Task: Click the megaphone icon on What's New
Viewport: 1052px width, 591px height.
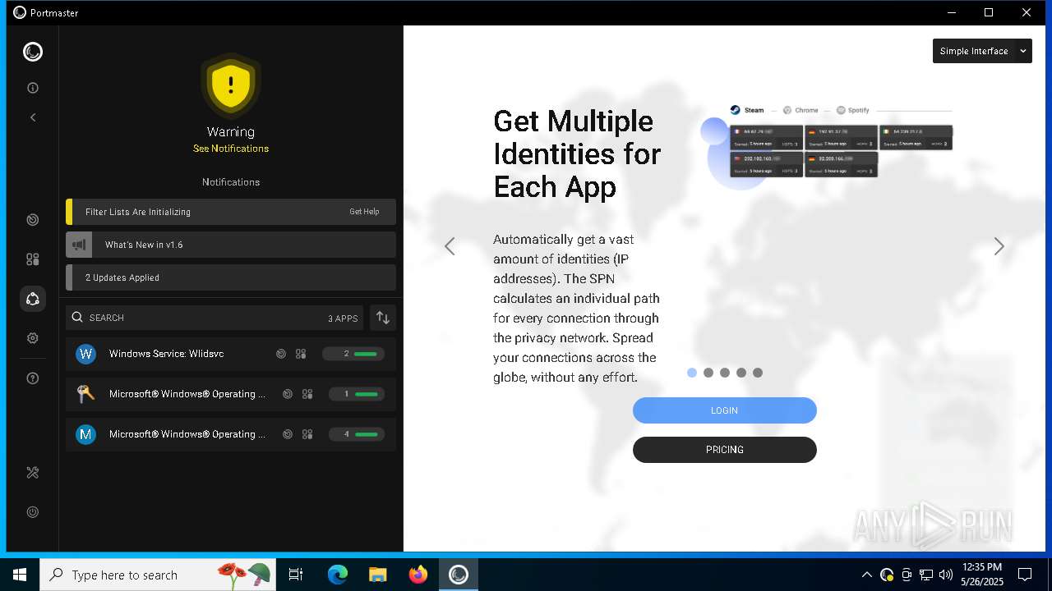Action: tap(79, 245)
